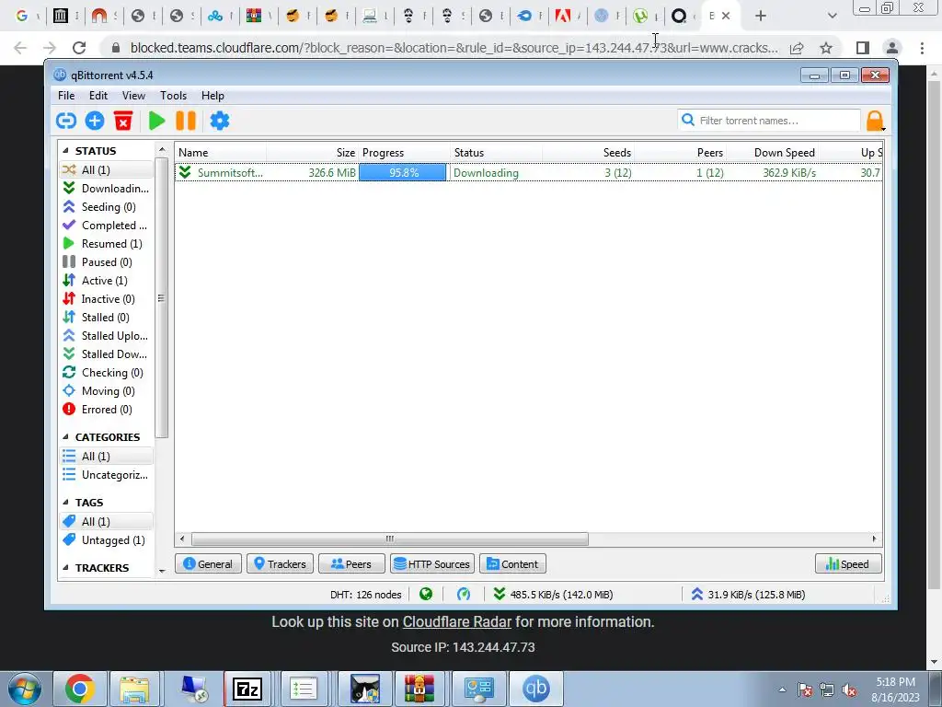942x707 pixels.
Task: Click the Add Torrent Link toolbar icon
Action: coord(66,121)
